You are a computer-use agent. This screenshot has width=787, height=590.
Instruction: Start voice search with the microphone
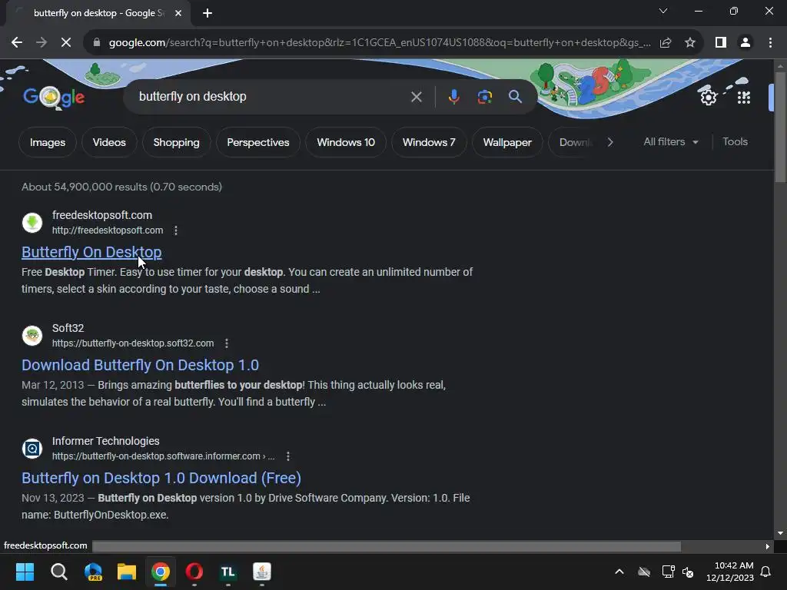tap(453, 97)
